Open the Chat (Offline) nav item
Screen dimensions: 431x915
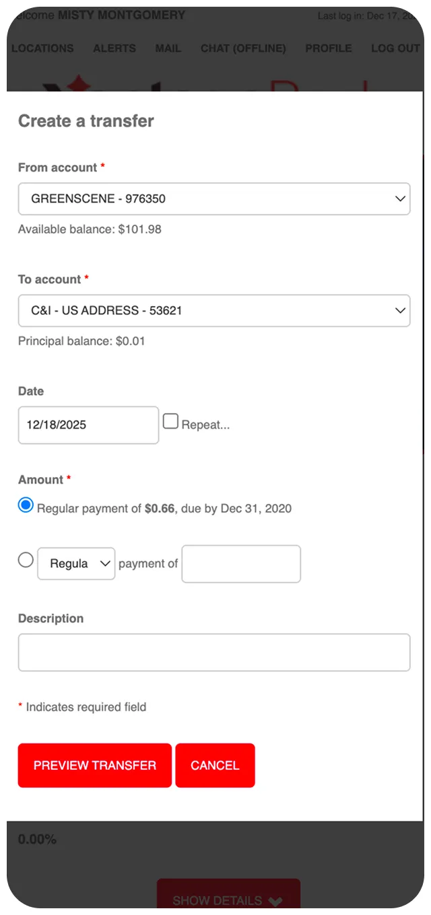coord(243,48)
